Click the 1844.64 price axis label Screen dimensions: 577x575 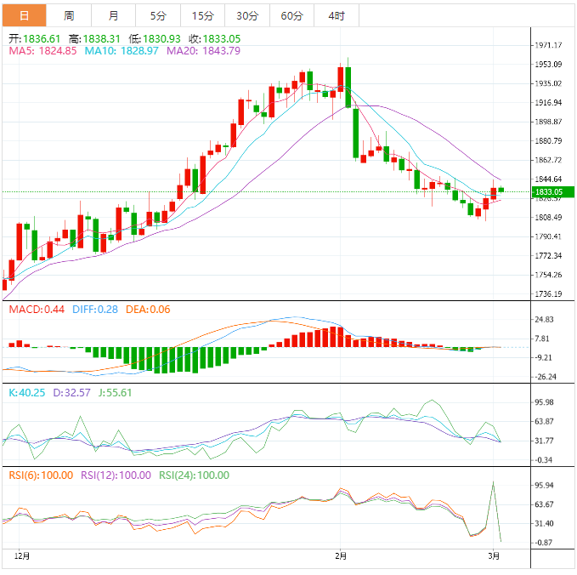(x=548, y=179)
